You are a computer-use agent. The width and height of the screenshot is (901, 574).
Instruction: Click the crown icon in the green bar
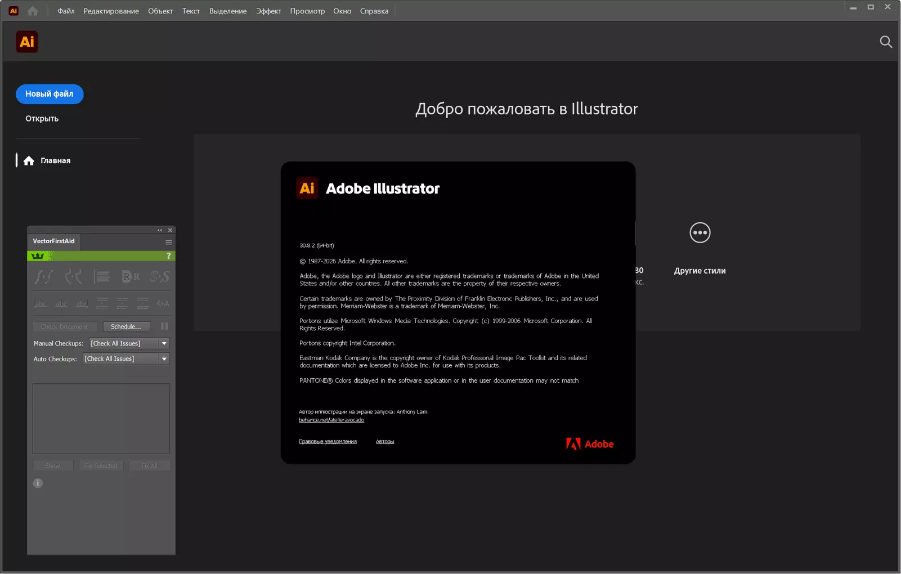coord(38,256)
